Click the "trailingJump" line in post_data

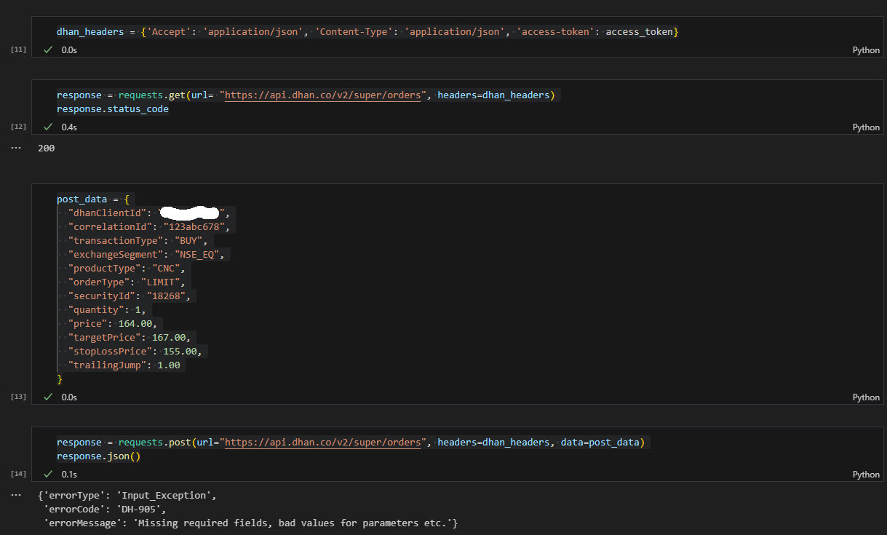(125, 365)
